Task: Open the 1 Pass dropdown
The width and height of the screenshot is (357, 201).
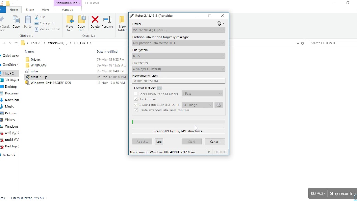Action: tap(202, 94)
